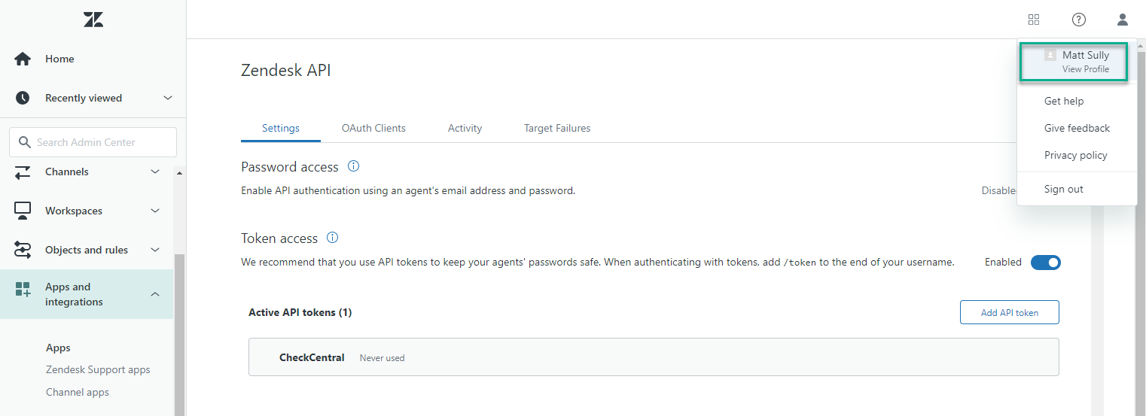Open the Zendesk products grid icon
The width and height of the screenshot is (1146, 416).
[x=1034, y=20]
